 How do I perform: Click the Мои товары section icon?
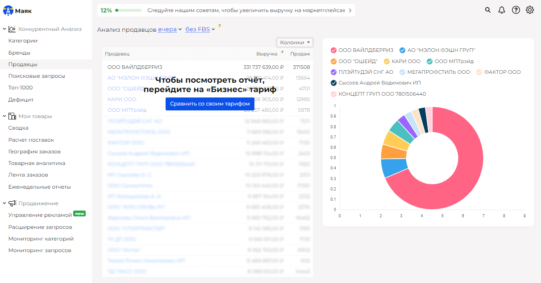point(12,116)
